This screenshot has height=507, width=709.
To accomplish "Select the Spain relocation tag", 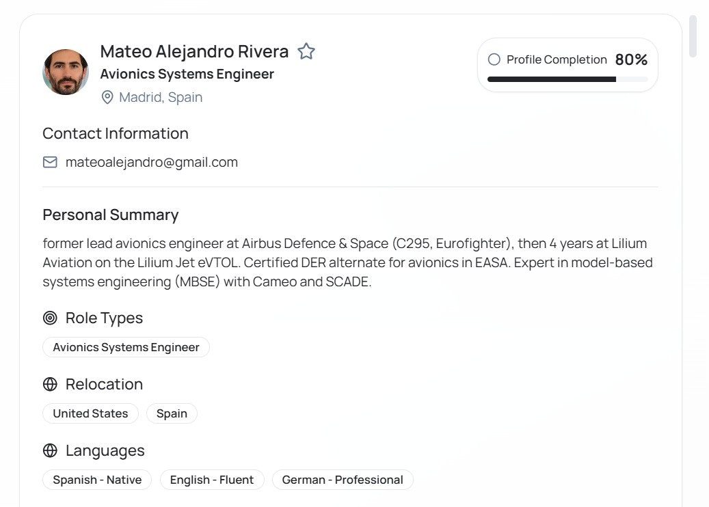I will point(172,413).
